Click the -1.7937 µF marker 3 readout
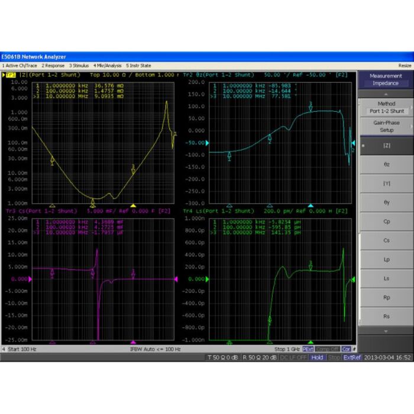The width and height of the screenshot is (414, 414). click(109, 232)
